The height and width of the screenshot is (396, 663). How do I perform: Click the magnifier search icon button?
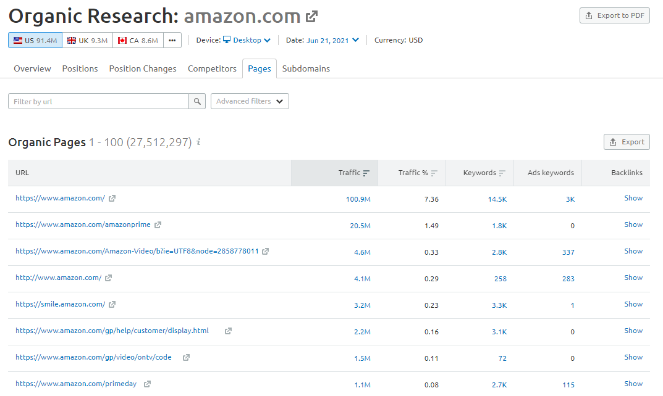click(197, 101)
